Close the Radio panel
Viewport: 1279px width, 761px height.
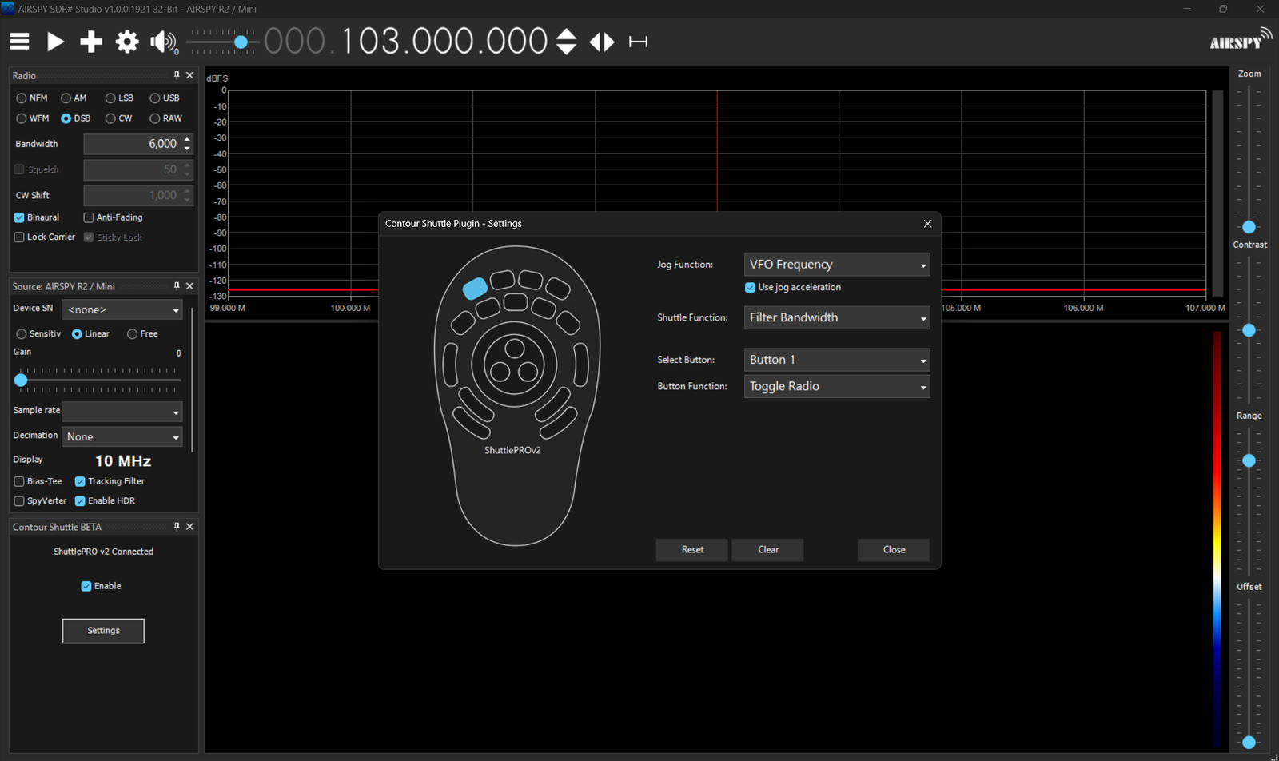click(189, 75)
